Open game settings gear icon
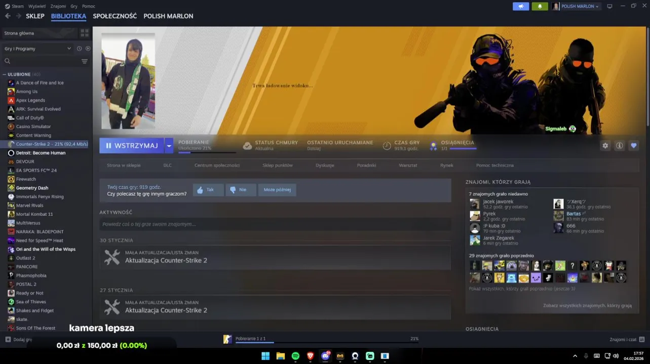650x364 pixels. 605,146
